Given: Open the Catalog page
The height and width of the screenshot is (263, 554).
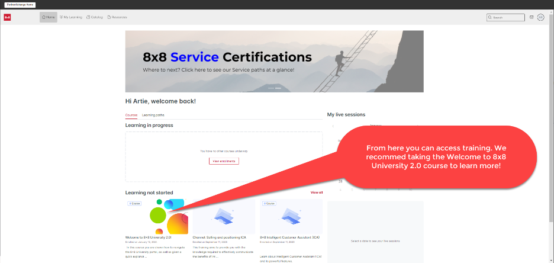Looking at the screenshot, I should pyautogui.click(x=95, y=17).
